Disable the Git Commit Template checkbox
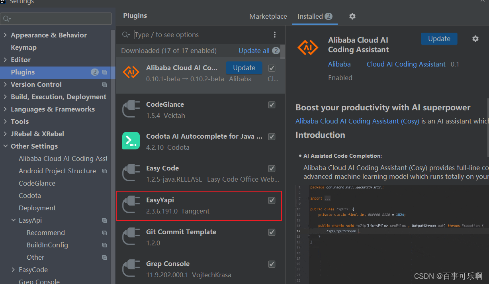The image size is (489, 284). click(x=272, y=232)
